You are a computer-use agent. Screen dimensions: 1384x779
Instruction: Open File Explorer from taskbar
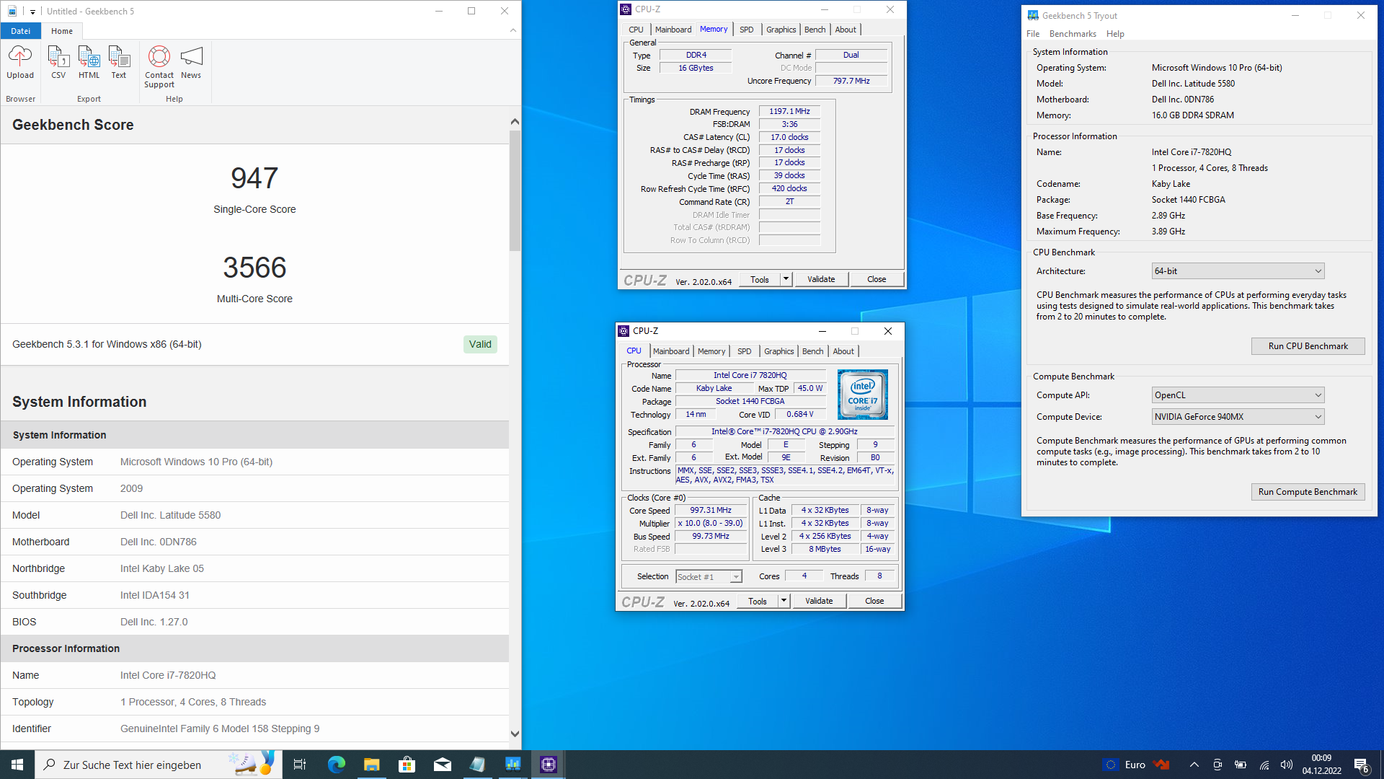(x=371, y=765)
